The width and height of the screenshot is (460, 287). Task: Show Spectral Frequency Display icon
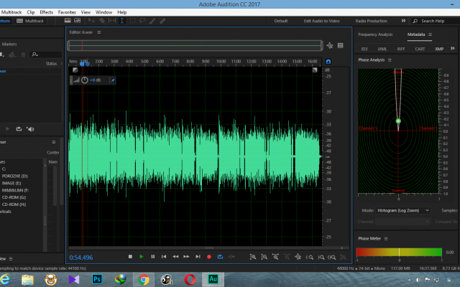click(x=68, y=21)
